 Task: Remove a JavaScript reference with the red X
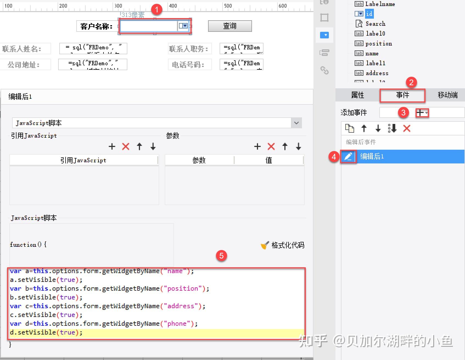click(125, 146)
